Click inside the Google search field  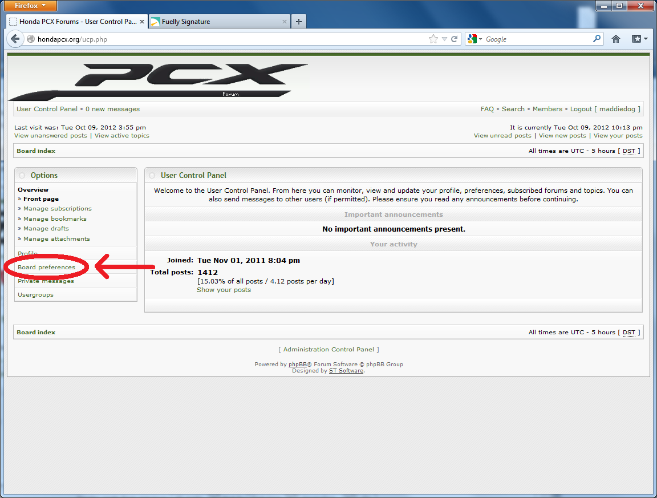(x=536, y=39)
